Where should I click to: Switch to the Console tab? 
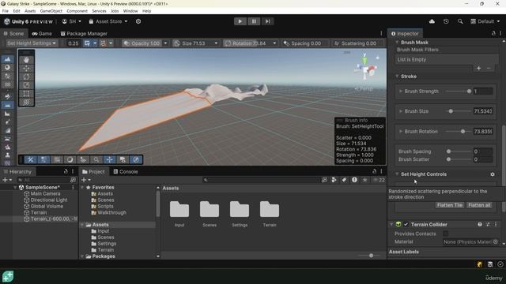(x=126, y=172)
